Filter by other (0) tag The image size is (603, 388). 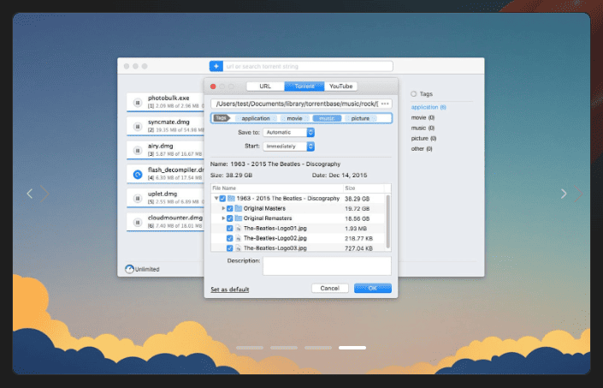(x=422, y=148)
